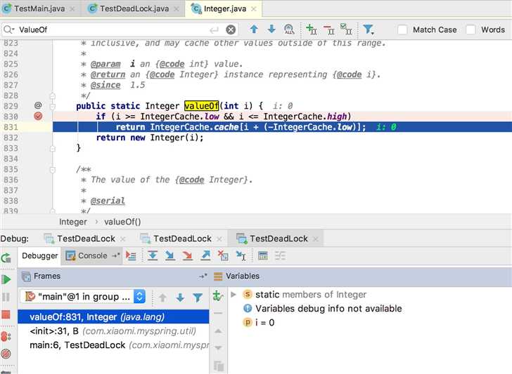This screenshot has height=374, width=512.
Task: Select variable i = 0 row
Action: 369,323
